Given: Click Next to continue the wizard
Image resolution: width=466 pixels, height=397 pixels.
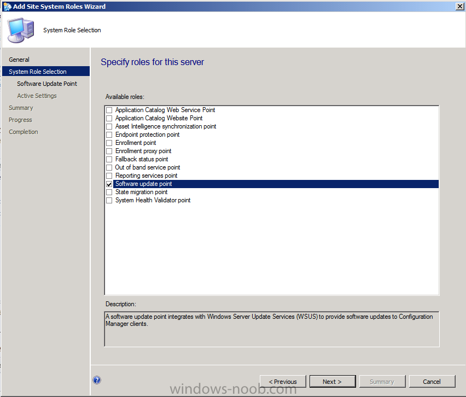Looking at the screenshot, I should tap(332, 381).
